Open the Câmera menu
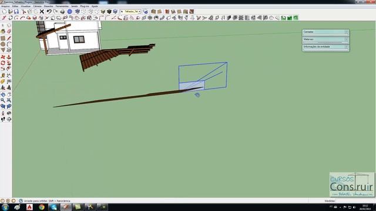The width and height of the screenshot is (376, 211). (37, 6)
